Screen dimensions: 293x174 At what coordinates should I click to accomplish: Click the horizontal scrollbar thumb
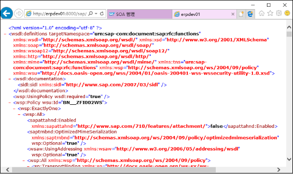(x=114, y=170)
